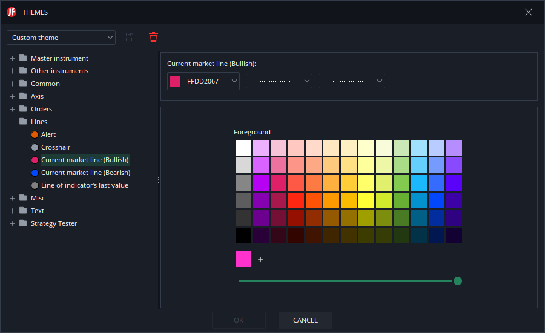Click the Orders folder icon
This screenshot has width=545, height=333.
click(23, 108)
